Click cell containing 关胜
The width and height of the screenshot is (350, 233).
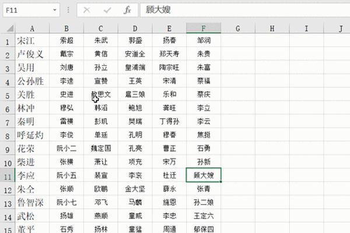32,94
